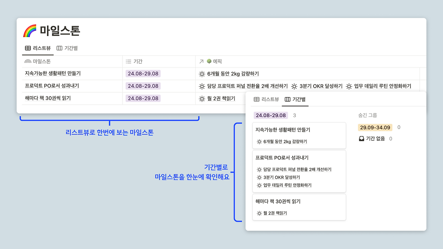The image size is (443, 249).
Task: Click the wave icon in 마일스톤 column header
Action: 28,61
